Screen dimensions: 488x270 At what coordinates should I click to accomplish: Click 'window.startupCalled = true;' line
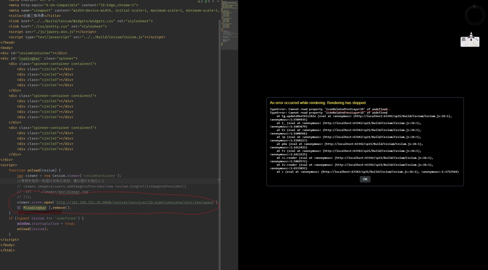(x=46, y=224)
